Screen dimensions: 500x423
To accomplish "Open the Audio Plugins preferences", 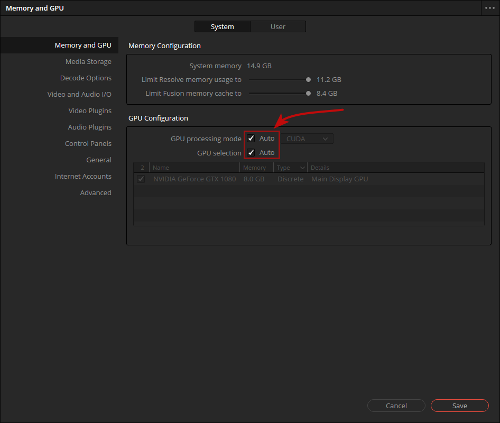I will (90, 127).
